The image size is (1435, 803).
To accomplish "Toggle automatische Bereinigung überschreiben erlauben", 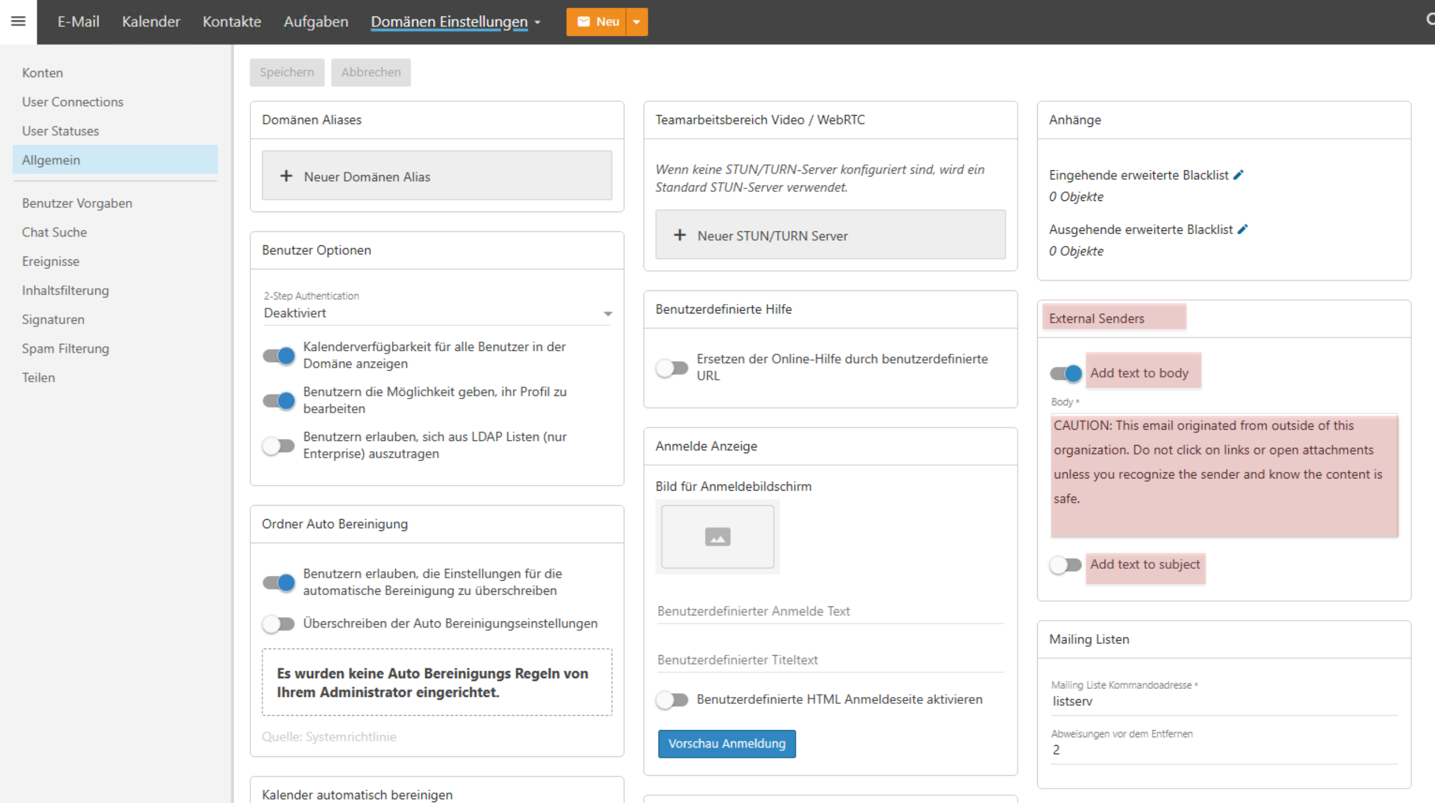I will [278, 582].
